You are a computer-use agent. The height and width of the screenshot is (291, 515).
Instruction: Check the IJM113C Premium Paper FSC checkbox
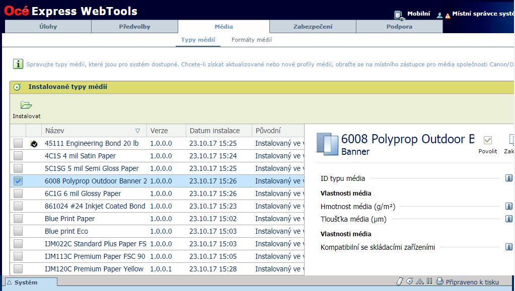point(18,256)
